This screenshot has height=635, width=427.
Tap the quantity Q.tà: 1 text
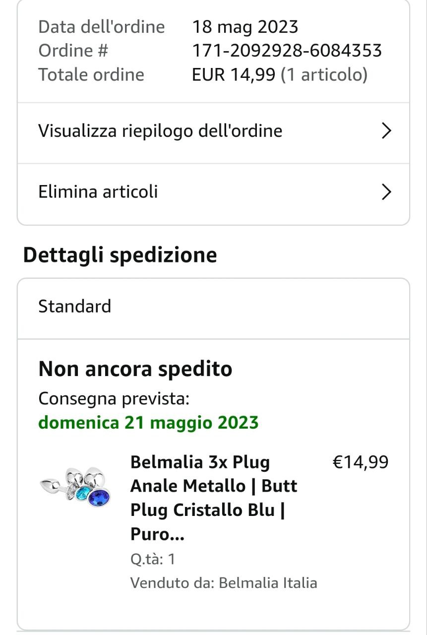pyautogui.click(x=153, y=560)
